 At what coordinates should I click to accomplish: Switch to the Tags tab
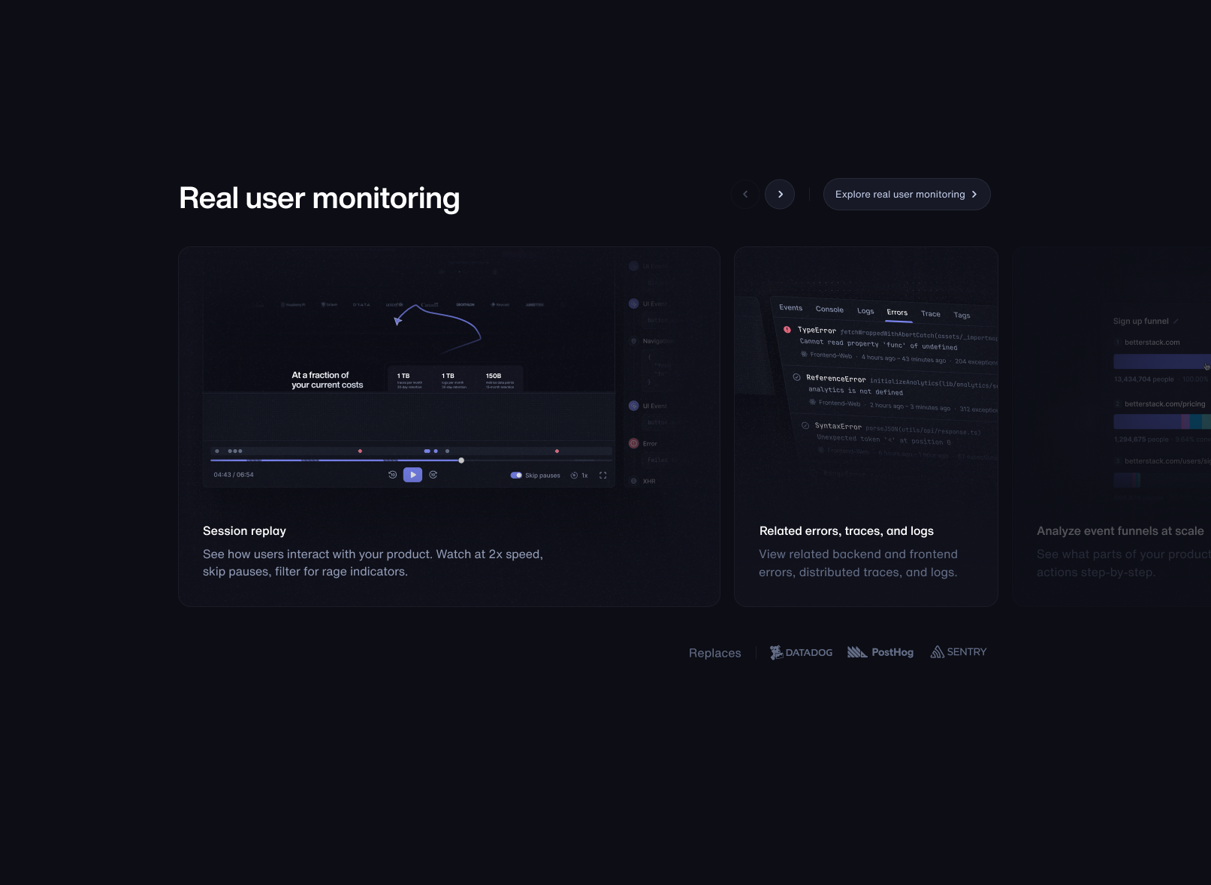point(962,316)
